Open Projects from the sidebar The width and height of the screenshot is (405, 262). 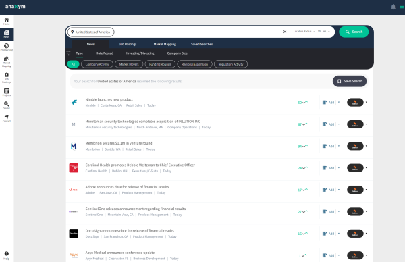point(7,93)
